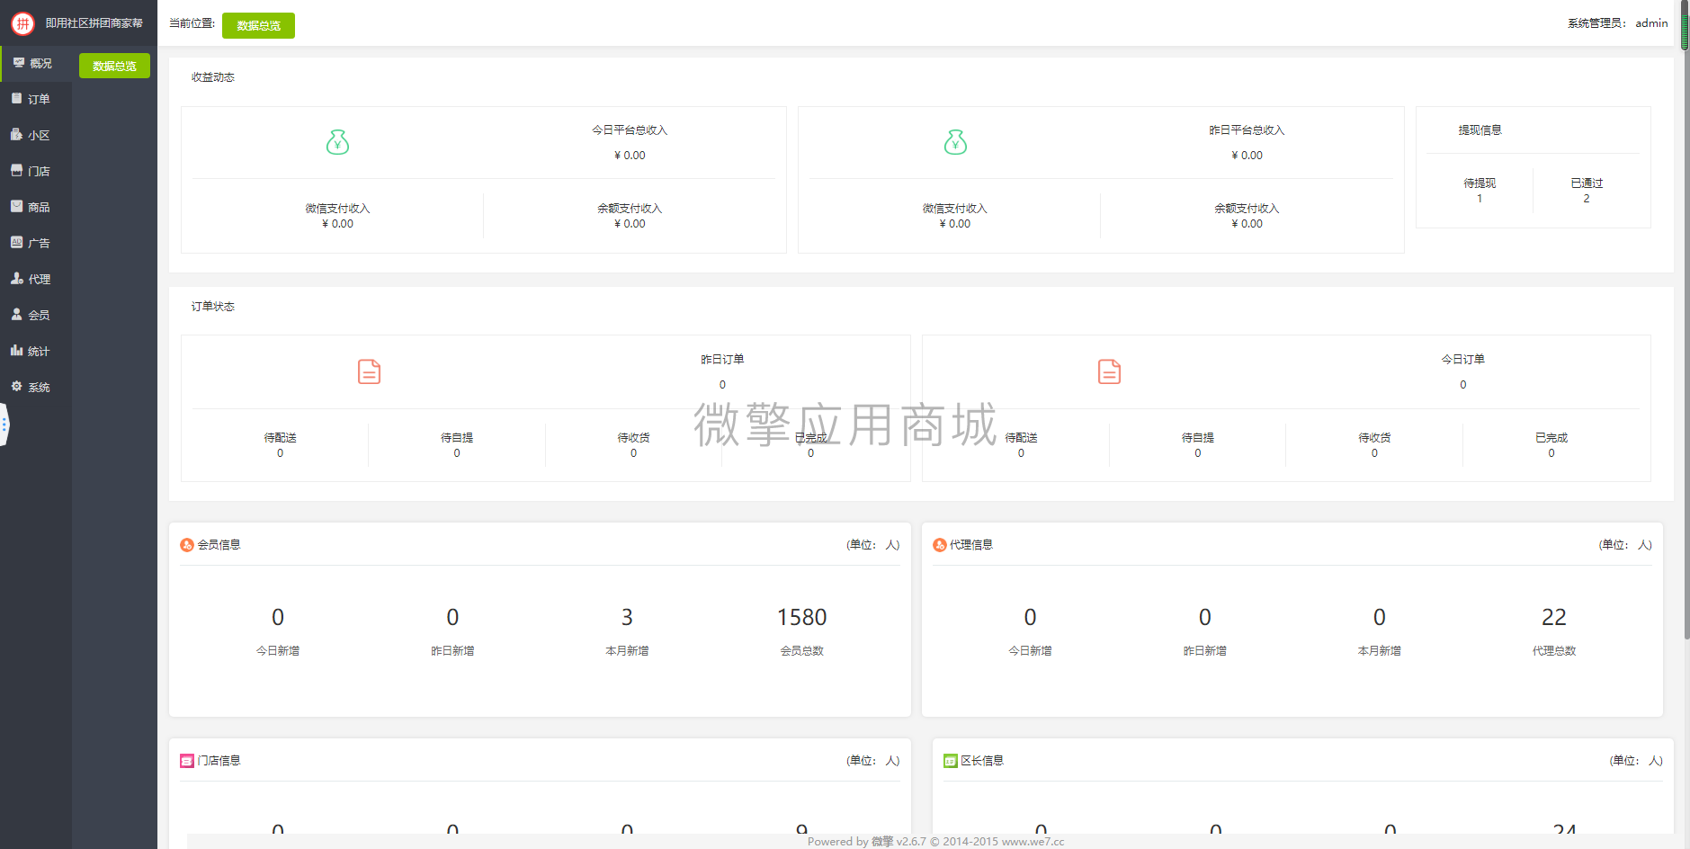Click the Powered by 微擎 footer text

pos(935,842)
